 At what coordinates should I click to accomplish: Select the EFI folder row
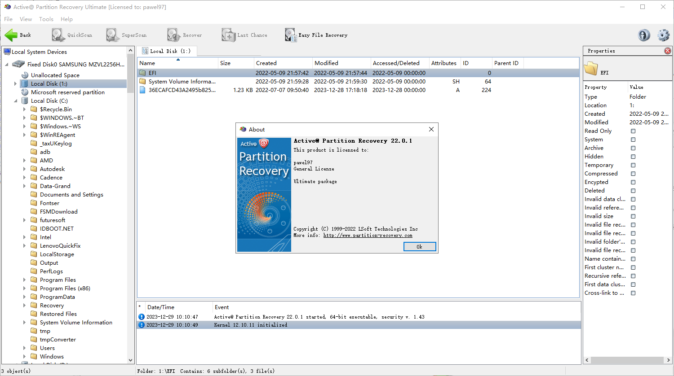358,73
